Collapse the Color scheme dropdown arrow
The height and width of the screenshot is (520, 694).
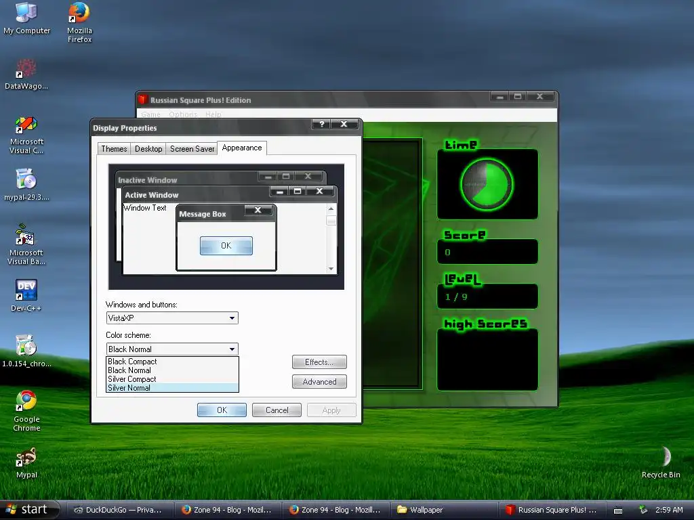(232, 349)
